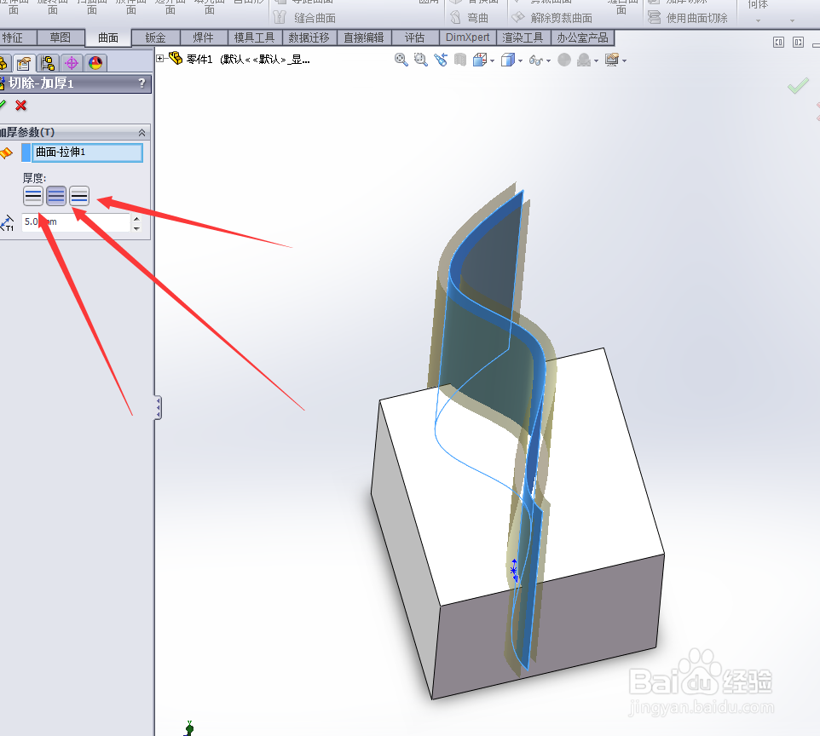Select thicken side one option

pos(33,196)
